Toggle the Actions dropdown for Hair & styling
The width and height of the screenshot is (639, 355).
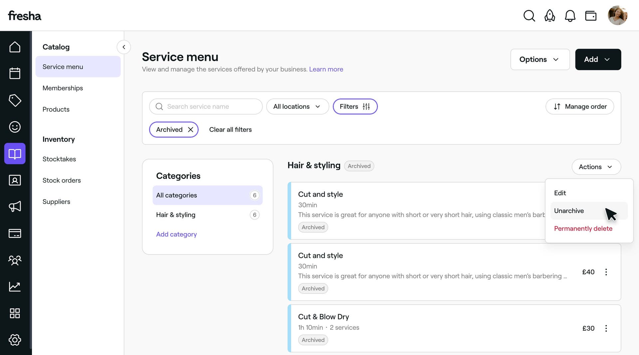596,167
